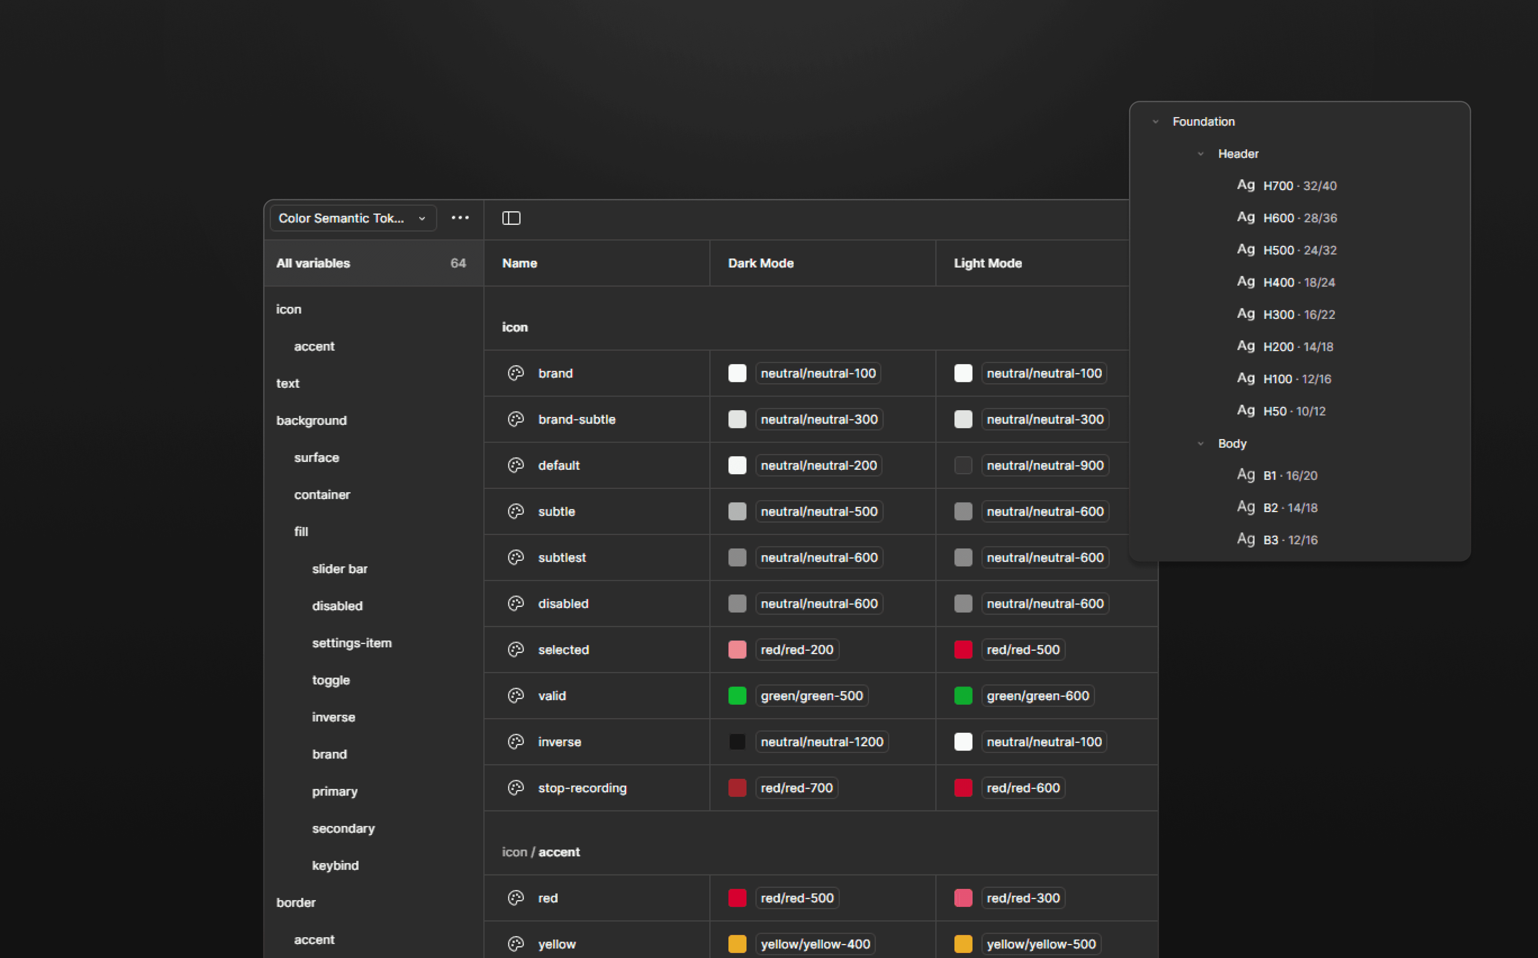Select the H400 · 18/24 text style
The width and height of the screenshot is (1538, 958).
tap(1298, 282)
